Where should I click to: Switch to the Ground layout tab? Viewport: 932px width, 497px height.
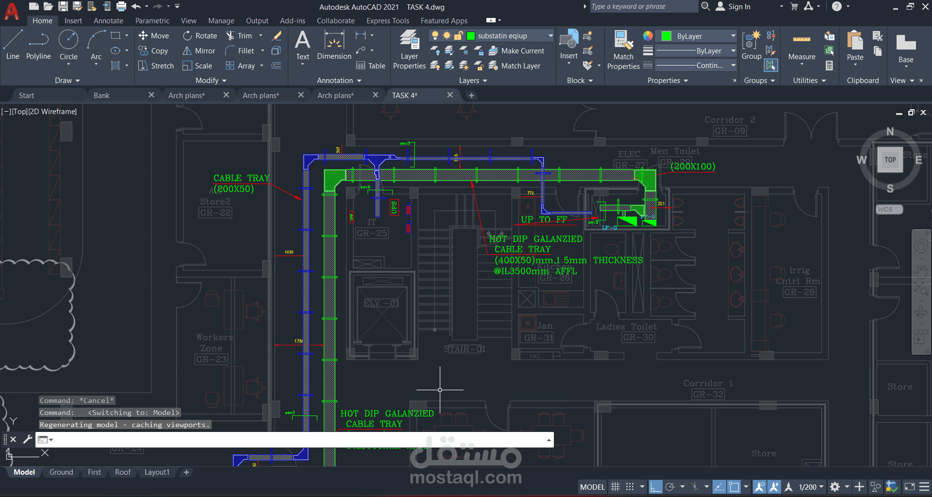[61, 472]
